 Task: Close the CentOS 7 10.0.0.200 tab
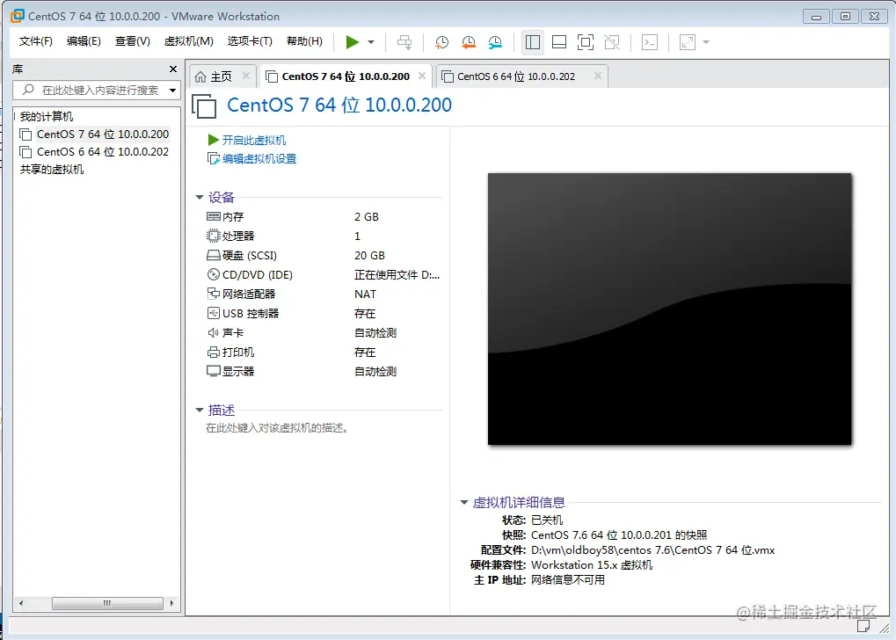click(422, 76)
